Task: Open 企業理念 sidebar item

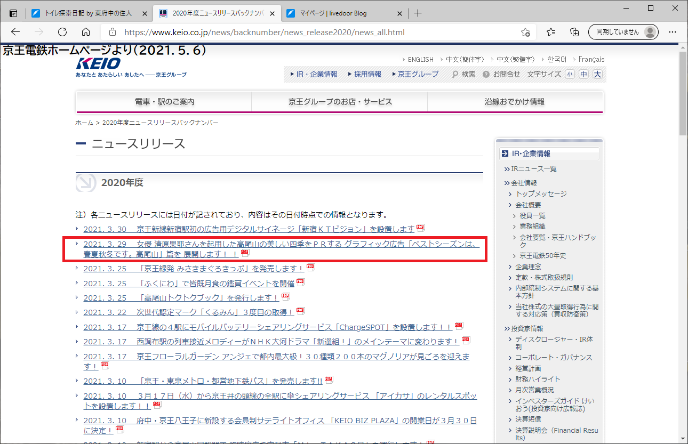Action: (528, 267)
